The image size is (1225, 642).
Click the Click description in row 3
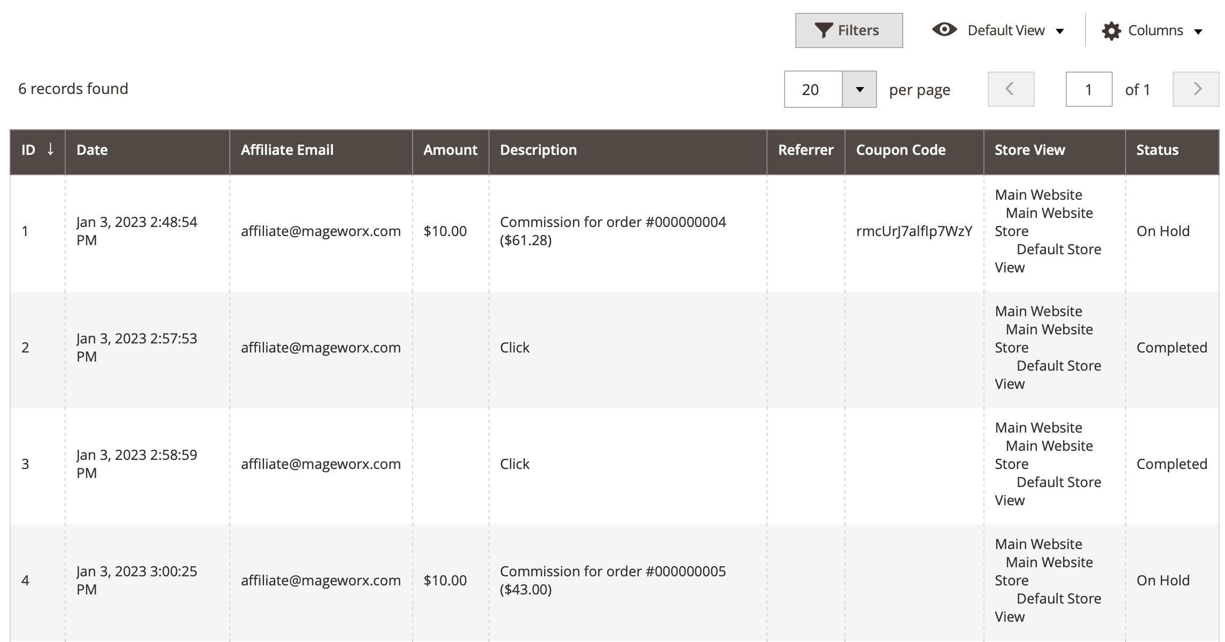point(515,464)
